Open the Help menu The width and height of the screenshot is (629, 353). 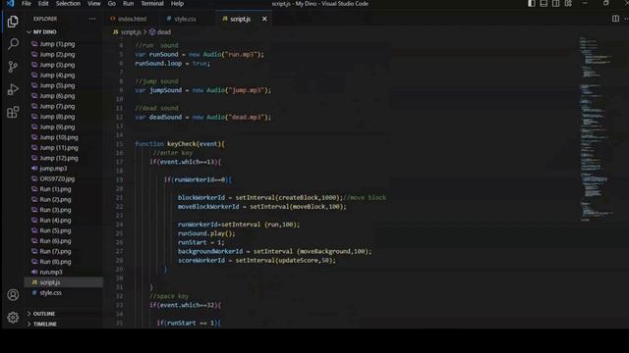pos(177,4)
